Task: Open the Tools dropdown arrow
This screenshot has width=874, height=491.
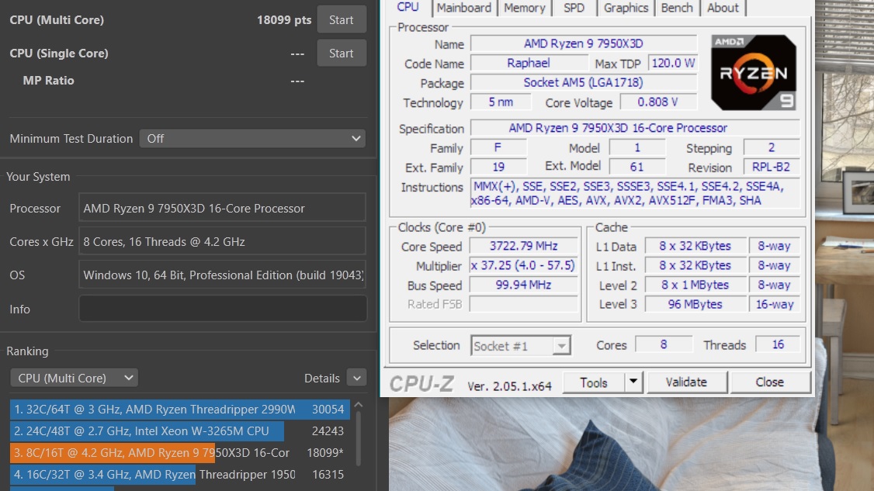Action: (633, 382)
